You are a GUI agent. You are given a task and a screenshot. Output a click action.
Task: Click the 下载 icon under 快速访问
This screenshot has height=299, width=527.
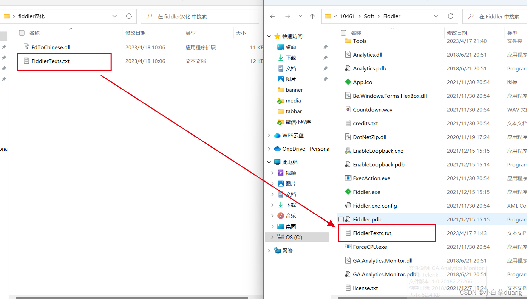tap(281, 58)
